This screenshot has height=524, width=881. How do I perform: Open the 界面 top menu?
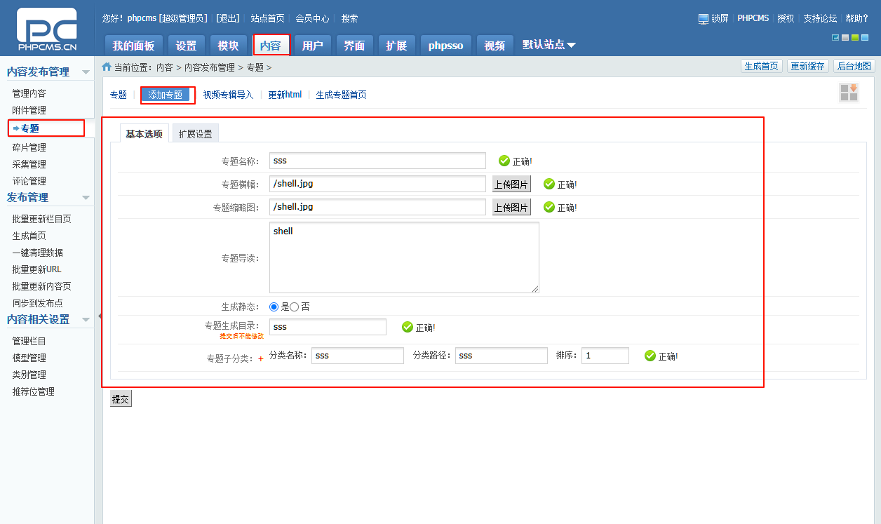point(354,46)
